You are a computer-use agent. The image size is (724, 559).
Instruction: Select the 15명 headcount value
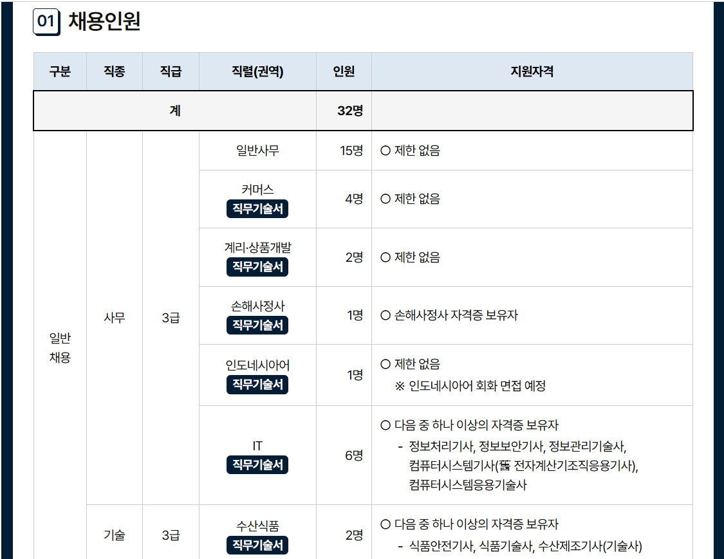[351, 151]
